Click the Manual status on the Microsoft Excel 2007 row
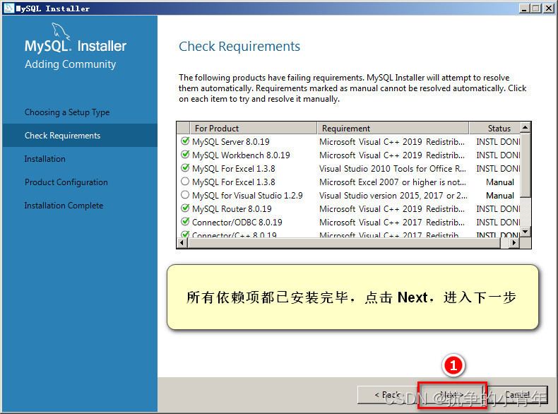This screenshot has width=558, height=414. [500, 182]
